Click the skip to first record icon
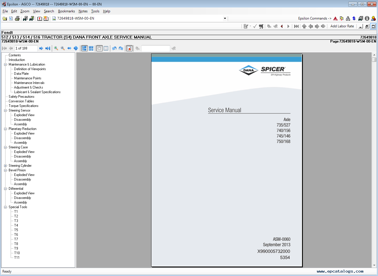Image resolution: width=378 pixels, height=276 pixels. coord(296,26)
